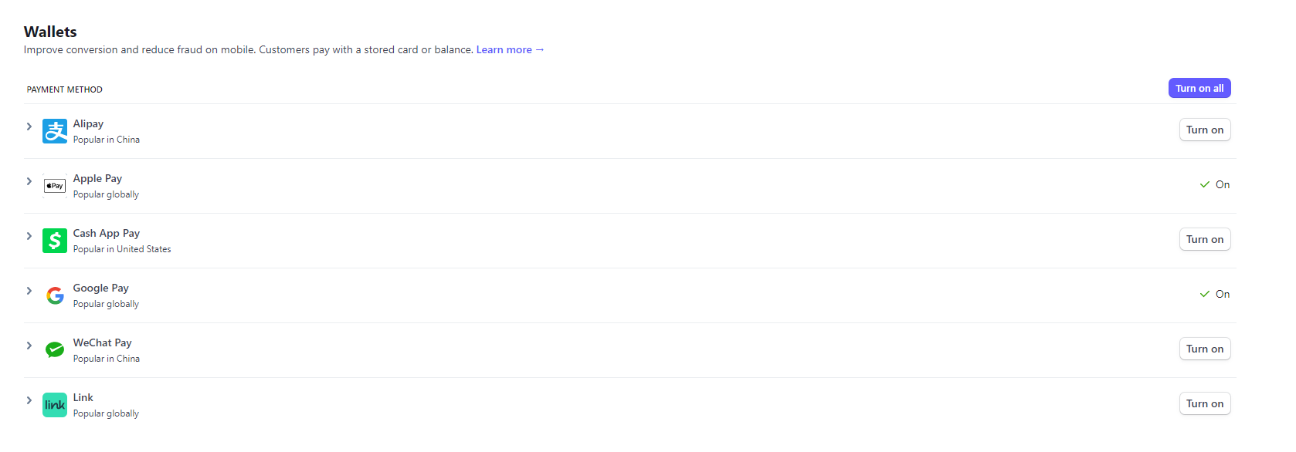Click the Apple Pay On status
Image resolution: width=1296 pixels, height=452 pixels.
click(1214, 185)
